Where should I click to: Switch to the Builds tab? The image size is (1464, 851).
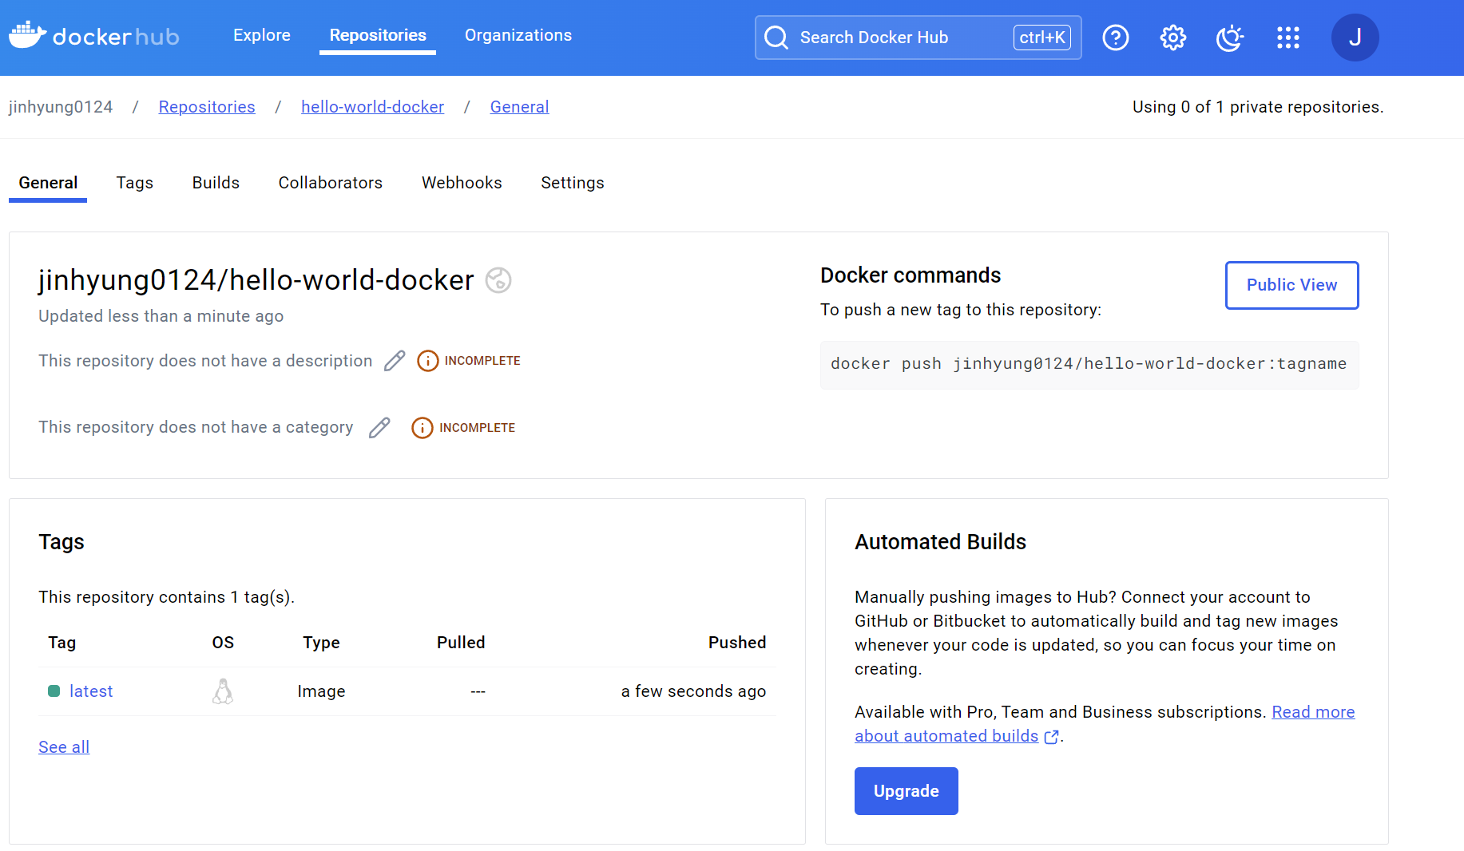(216, 183)
